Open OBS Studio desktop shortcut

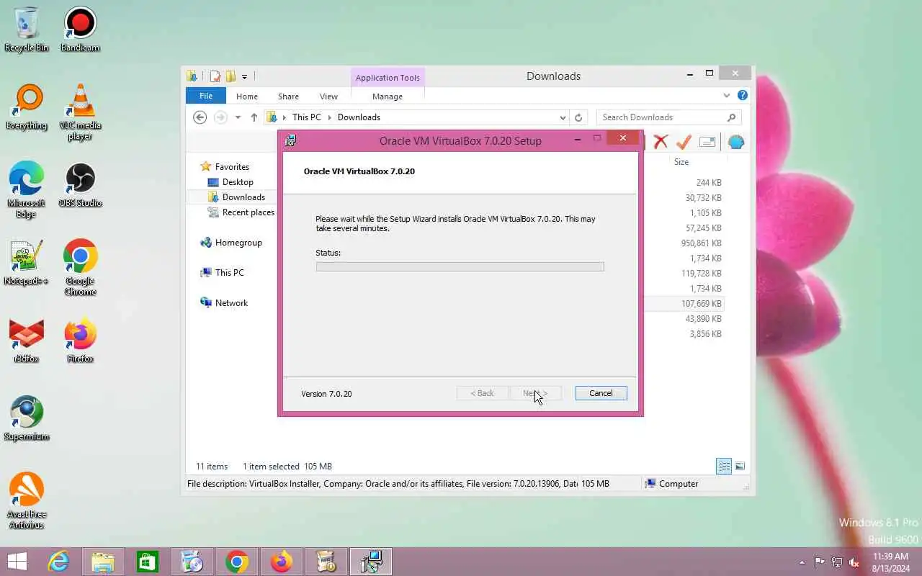[80, 184]
